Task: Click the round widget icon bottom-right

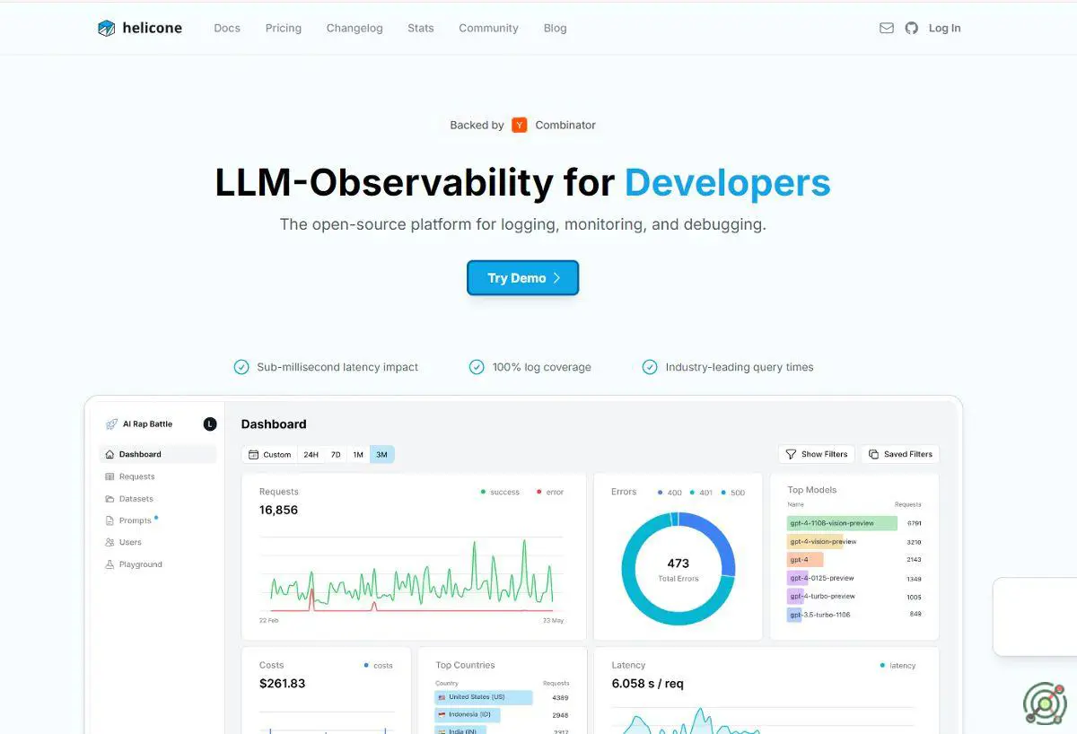Action: tap(1045, 703)
